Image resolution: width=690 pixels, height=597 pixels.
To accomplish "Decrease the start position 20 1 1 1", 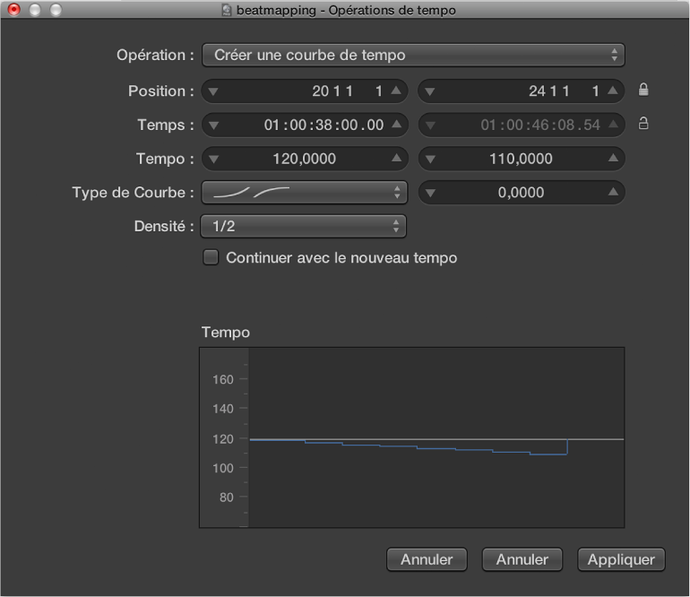I will [213, 91].
